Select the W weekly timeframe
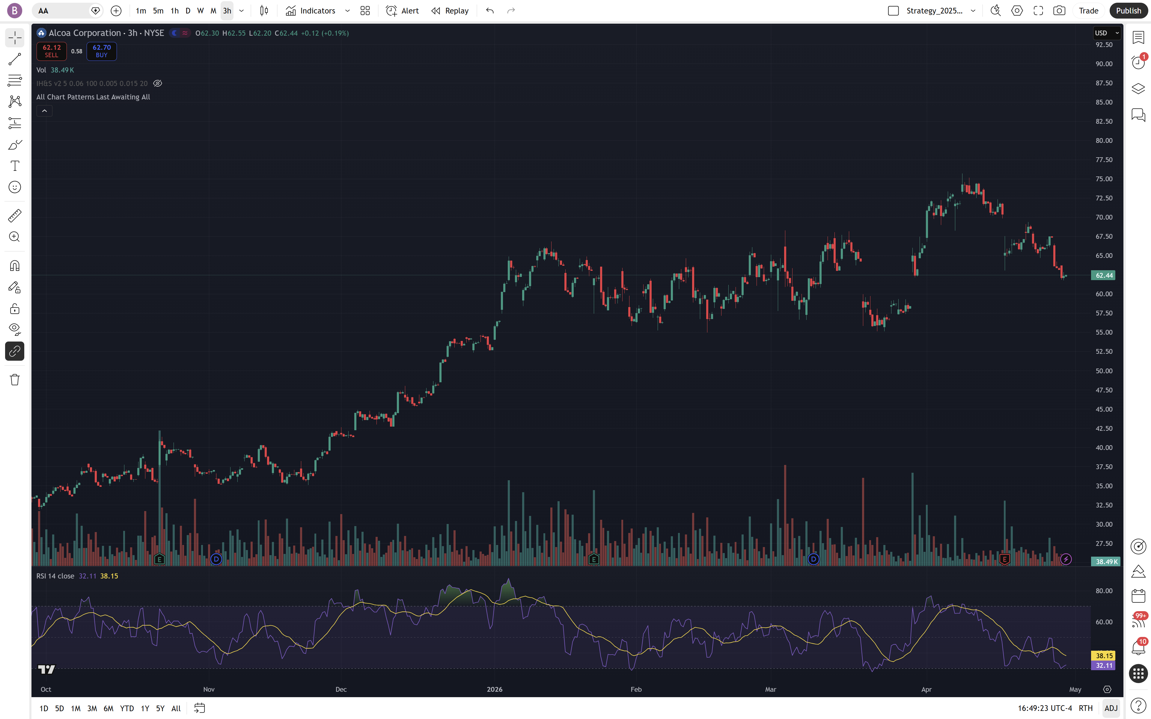 [x=200, y=10]
